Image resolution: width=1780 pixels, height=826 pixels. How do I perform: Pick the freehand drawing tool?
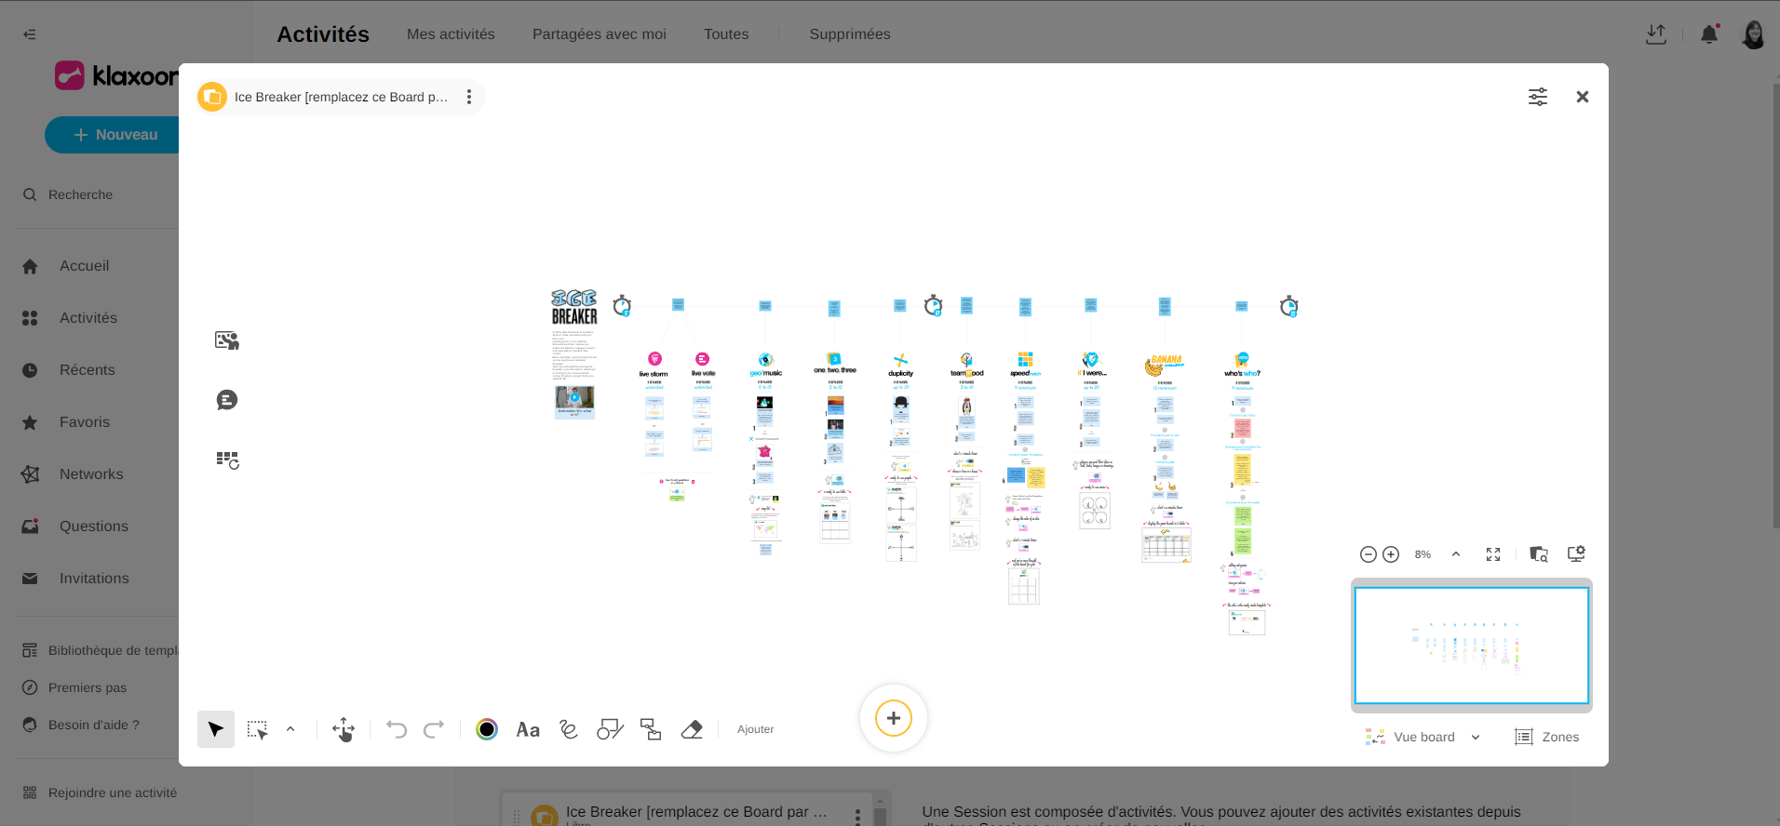coord(569,729)
